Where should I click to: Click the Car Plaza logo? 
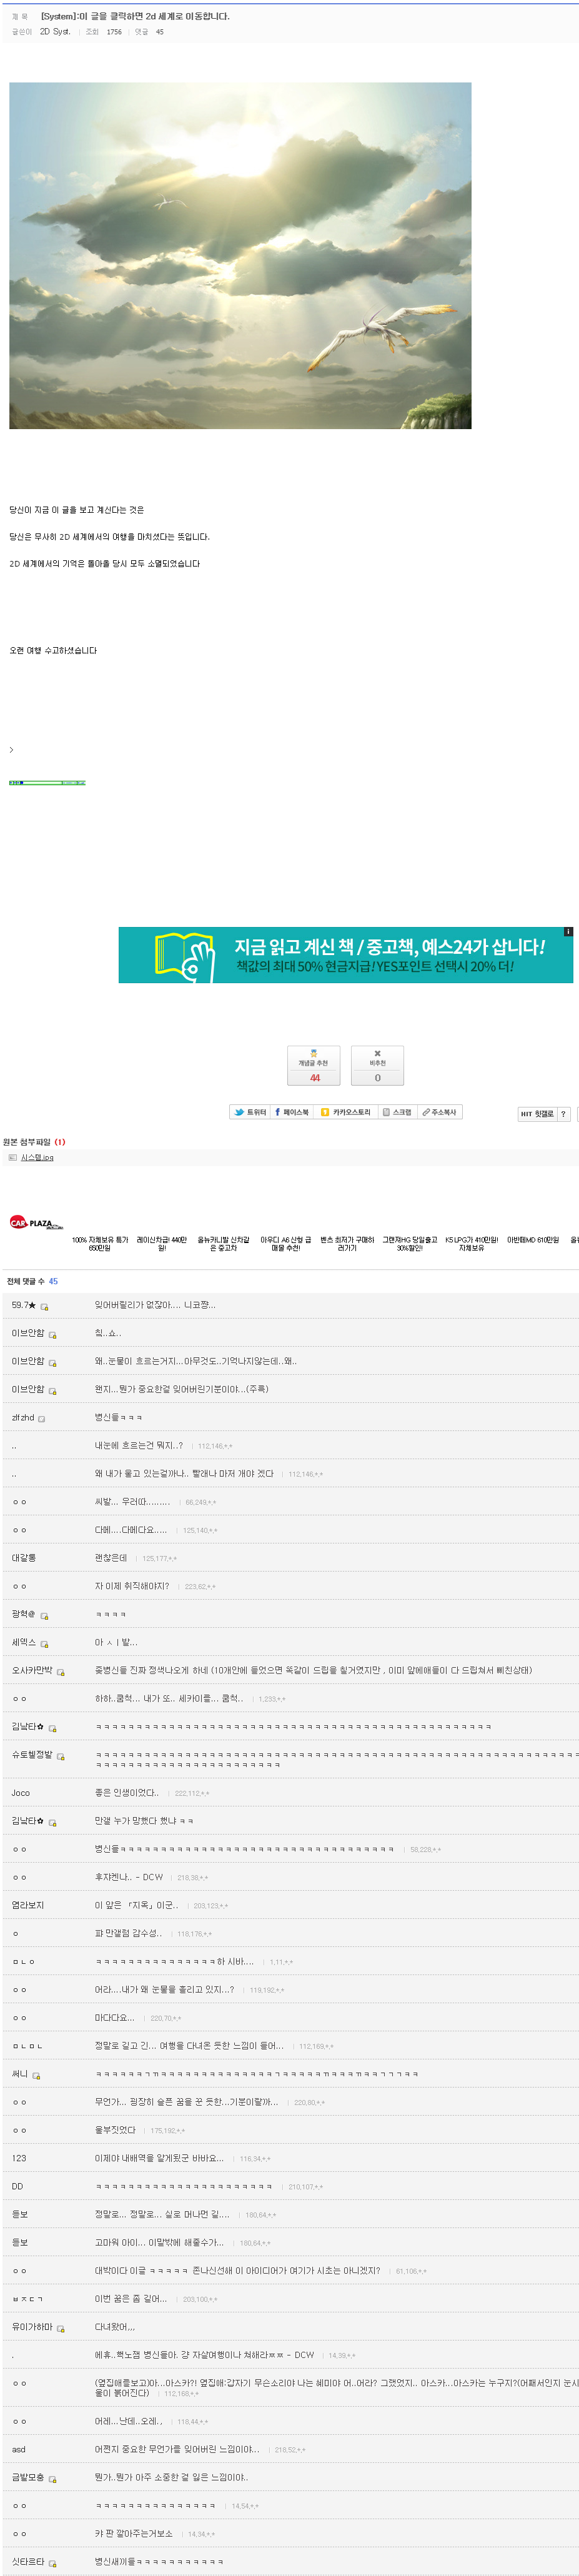pos(36,1222)
